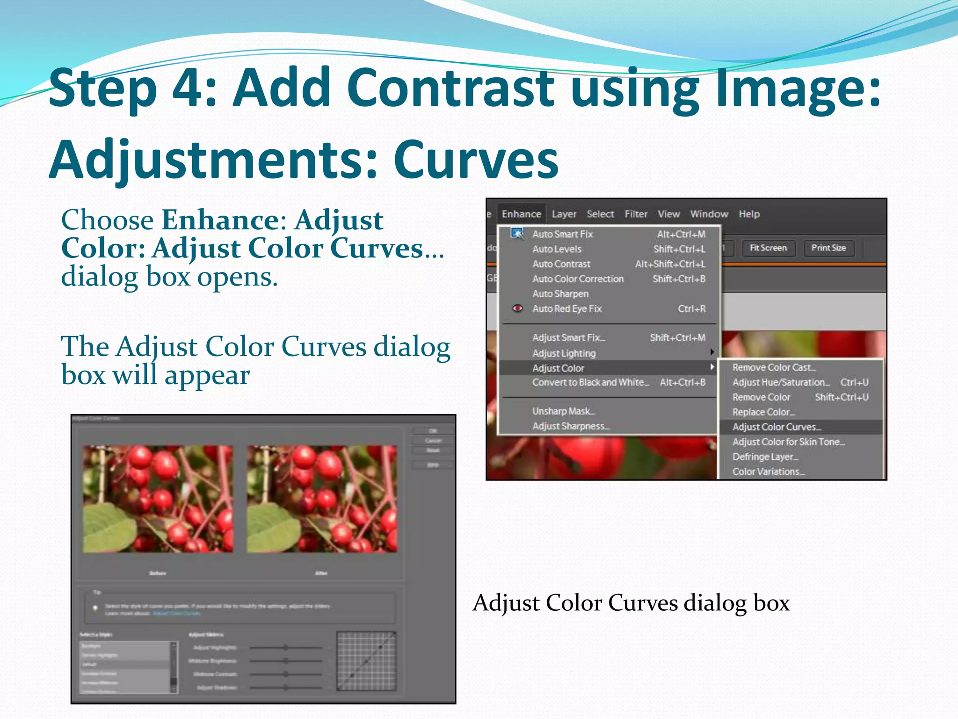The width and height of the screenshot is (958, 719).
Task: Click Help in Adjust Color Curves dialog
Action: (x=433, y=465)
